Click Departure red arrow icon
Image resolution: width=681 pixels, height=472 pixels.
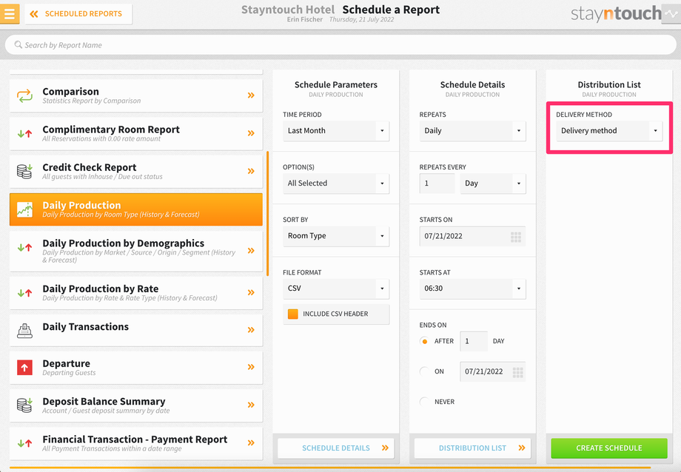(x=24, y=368)
